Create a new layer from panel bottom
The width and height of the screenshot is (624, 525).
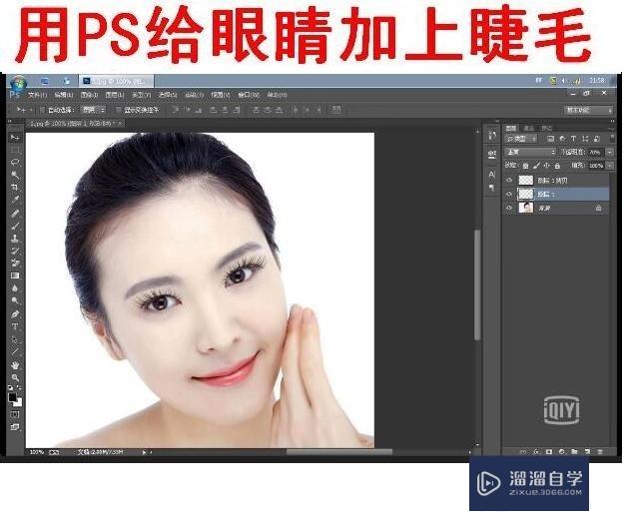(x=587, y=452)
